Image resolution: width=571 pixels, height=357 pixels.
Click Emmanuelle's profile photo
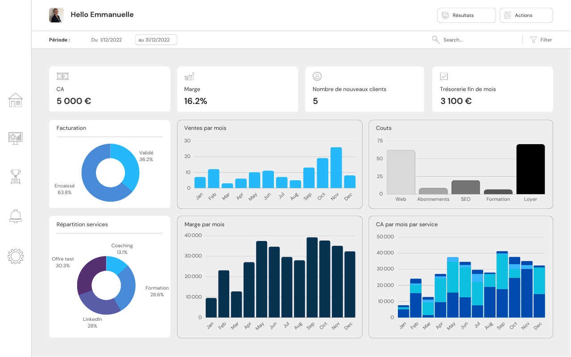tap(56, 15)
